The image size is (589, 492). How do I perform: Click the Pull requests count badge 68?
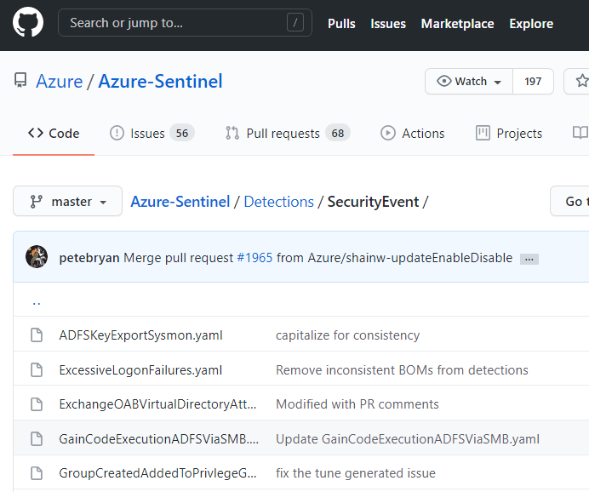click(x=338, y=133)
